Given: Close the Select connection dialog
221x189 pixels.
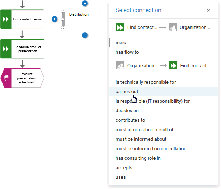Looking at the screenshot, I should [x=209, y=10].
